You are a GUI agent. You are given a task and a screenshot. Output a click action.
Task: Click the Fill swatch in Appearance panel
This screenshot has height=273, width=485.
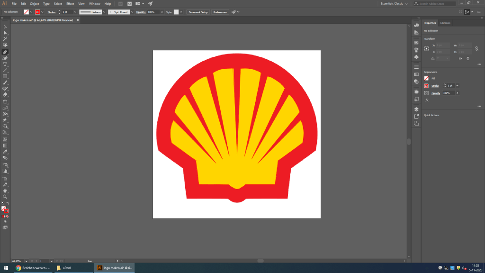(427, 78)
